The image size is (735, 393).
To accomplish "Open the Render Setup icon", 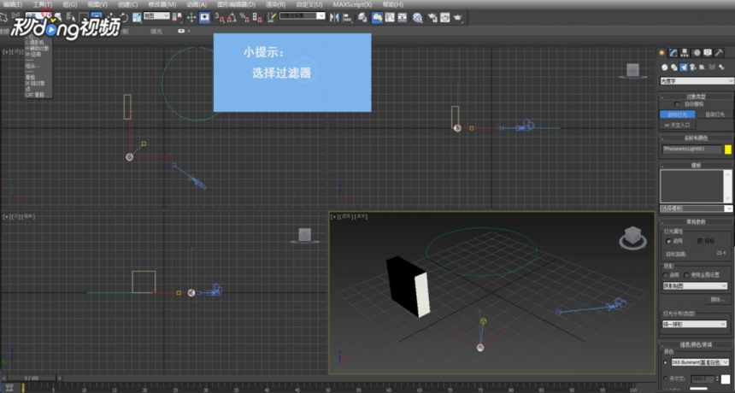I will click(432, 17).
